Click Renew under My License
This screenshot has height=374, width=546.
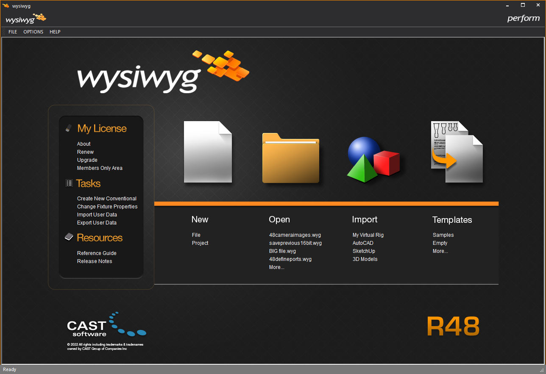click(85, 152)
